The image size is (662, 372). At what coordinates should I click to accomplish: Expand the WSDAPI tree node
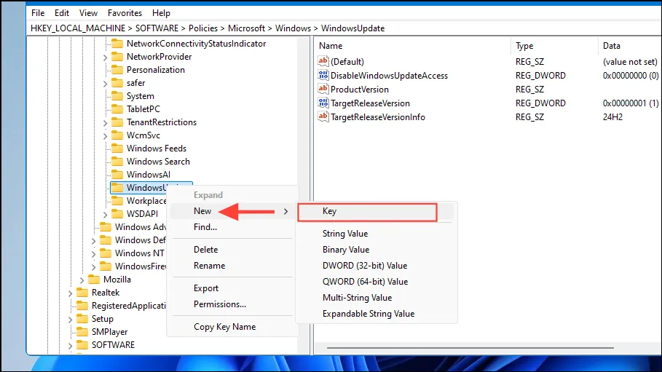tap(106, 215)
